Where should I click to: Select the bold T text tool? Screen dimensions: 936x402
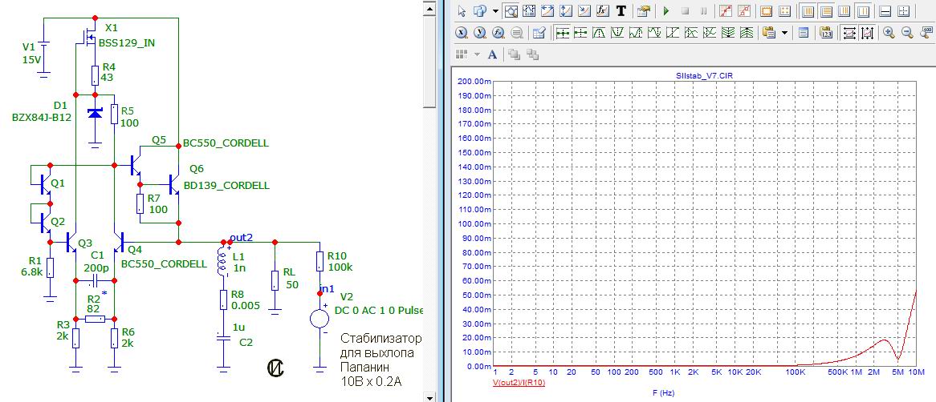pyautogui.click(x=621, y=11)
